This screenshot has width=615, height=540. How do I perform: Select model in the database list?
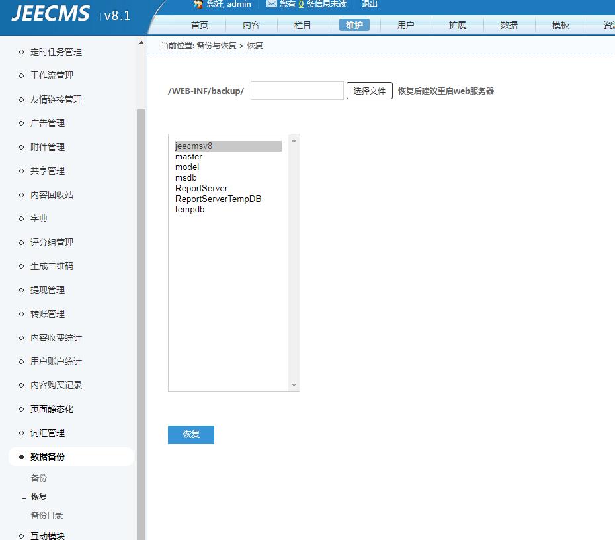228,167
